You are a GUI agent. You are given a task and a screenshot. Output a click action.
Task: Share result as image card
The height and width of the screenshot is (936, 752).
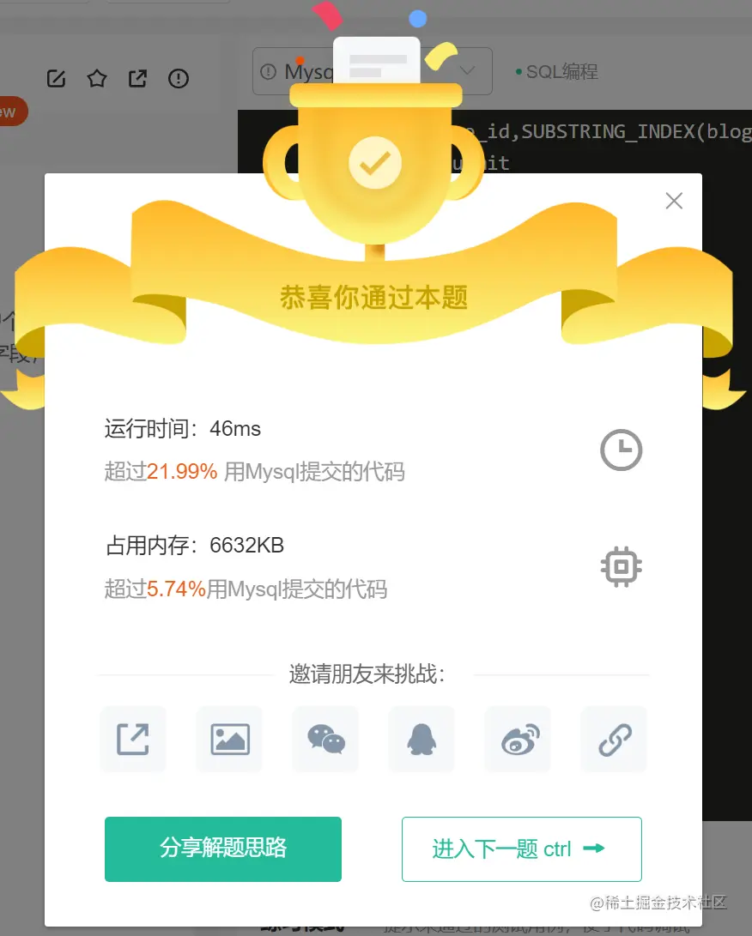click(230, 739)
